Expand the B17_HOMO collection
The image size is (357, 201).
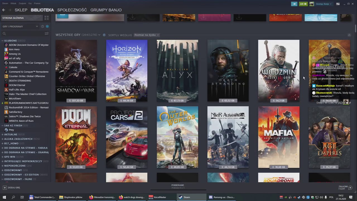pyautogui.click(x=3, y=143)
